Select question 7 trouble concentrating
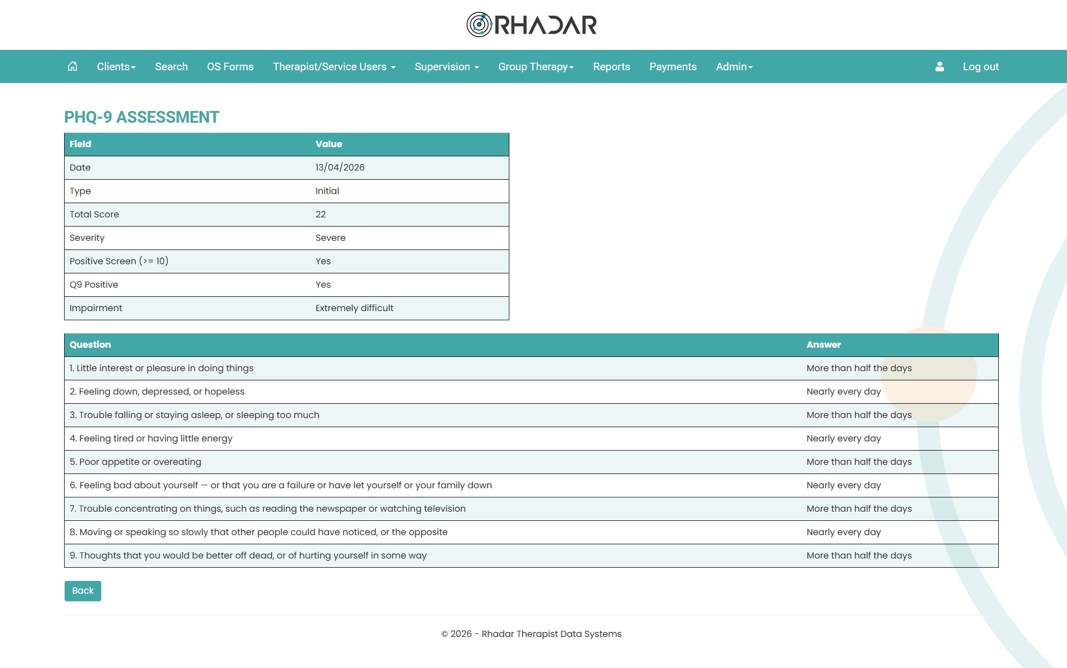Screen dimensions: 1067x668 [268, 509]
